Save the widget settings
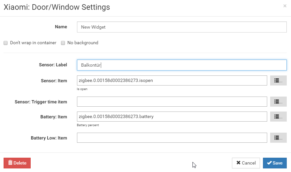The height and width of the screenshot is (172, 291). [275, 163]
